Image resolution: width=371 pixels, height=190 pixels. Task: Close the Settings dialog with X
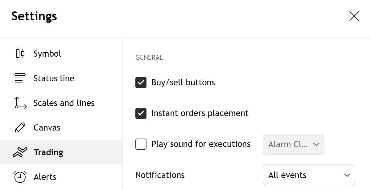point(354,16)
